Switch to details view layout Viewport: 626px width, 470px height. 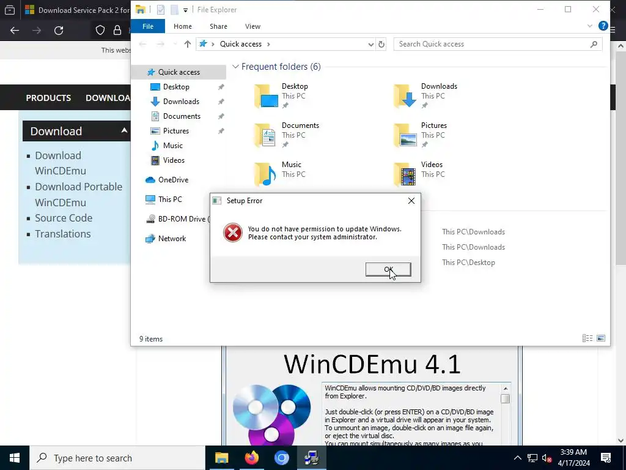pos(587,338)
